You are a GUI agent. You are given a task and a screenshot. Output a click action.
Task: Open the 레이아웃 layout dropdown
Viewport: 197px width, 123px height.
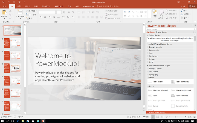pyautogui.click(x=31, y=11)
